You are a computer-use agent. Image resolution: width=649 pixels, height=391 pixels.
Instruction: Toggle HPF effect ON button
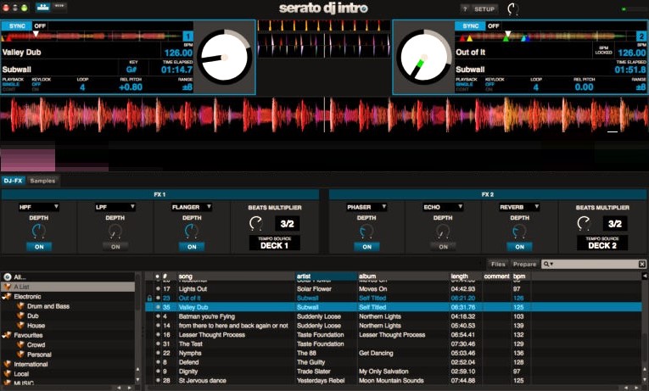pos(39,247)
